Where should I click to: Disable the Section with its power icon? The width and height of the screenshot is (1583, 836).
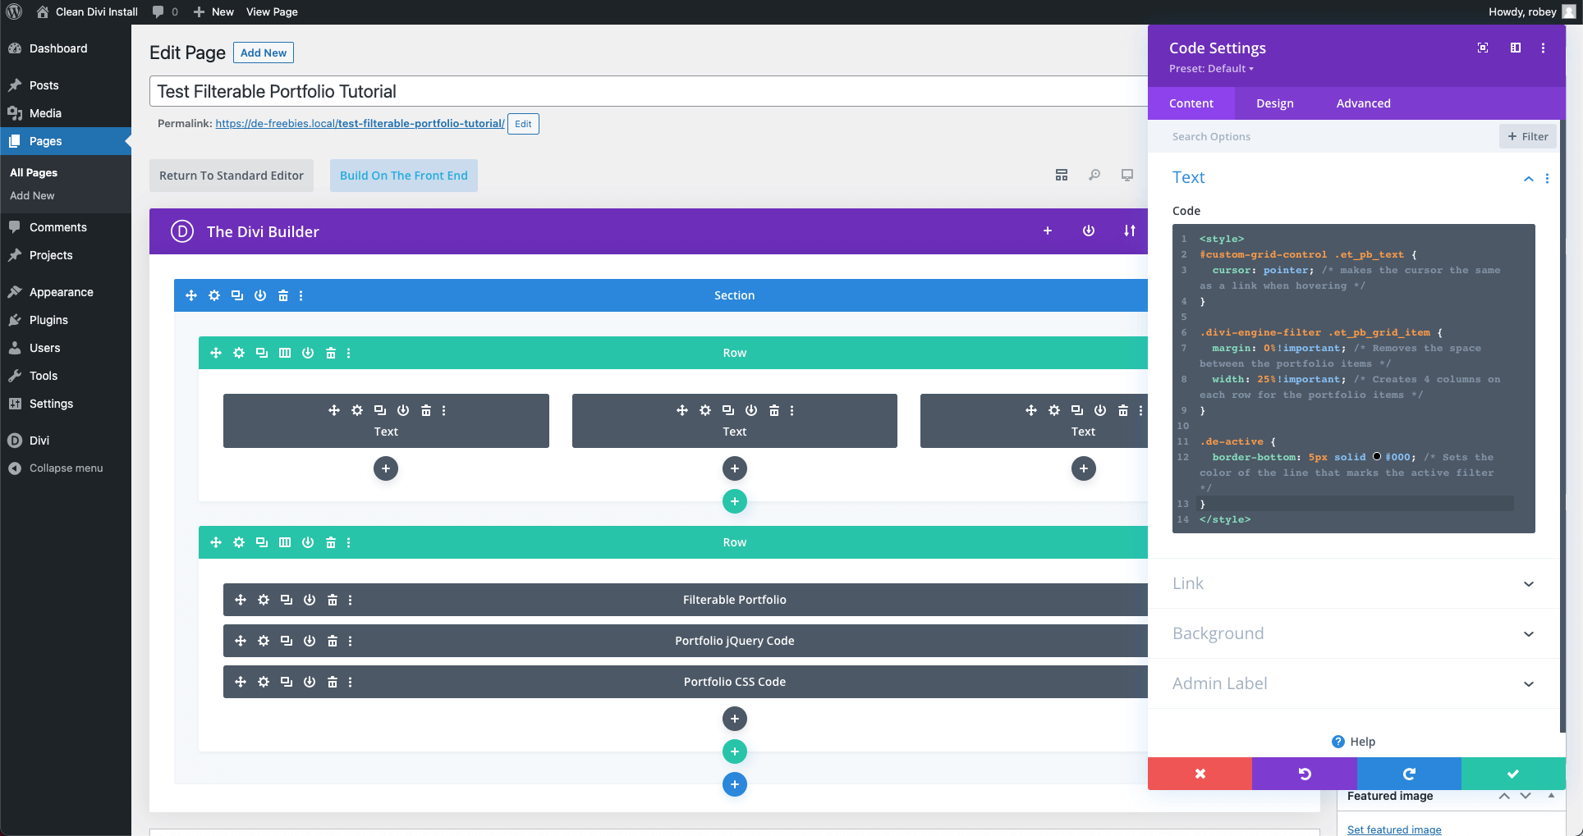tap(260, 295)
